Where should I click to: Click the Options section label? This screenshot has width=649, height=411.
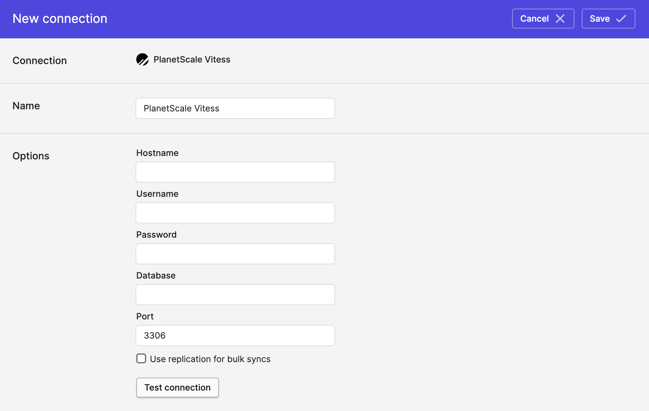coord(31,156)
